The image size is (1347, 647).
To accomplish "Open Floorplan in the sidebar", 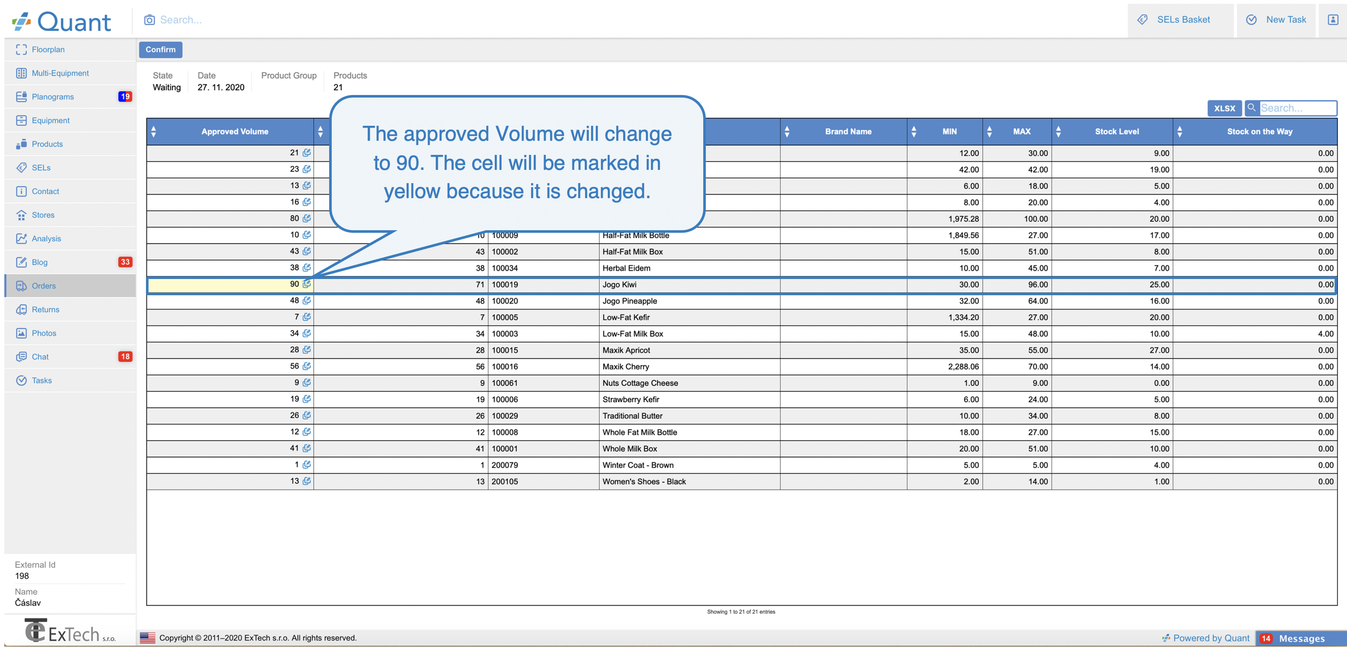I will click(x=69, y=50).
